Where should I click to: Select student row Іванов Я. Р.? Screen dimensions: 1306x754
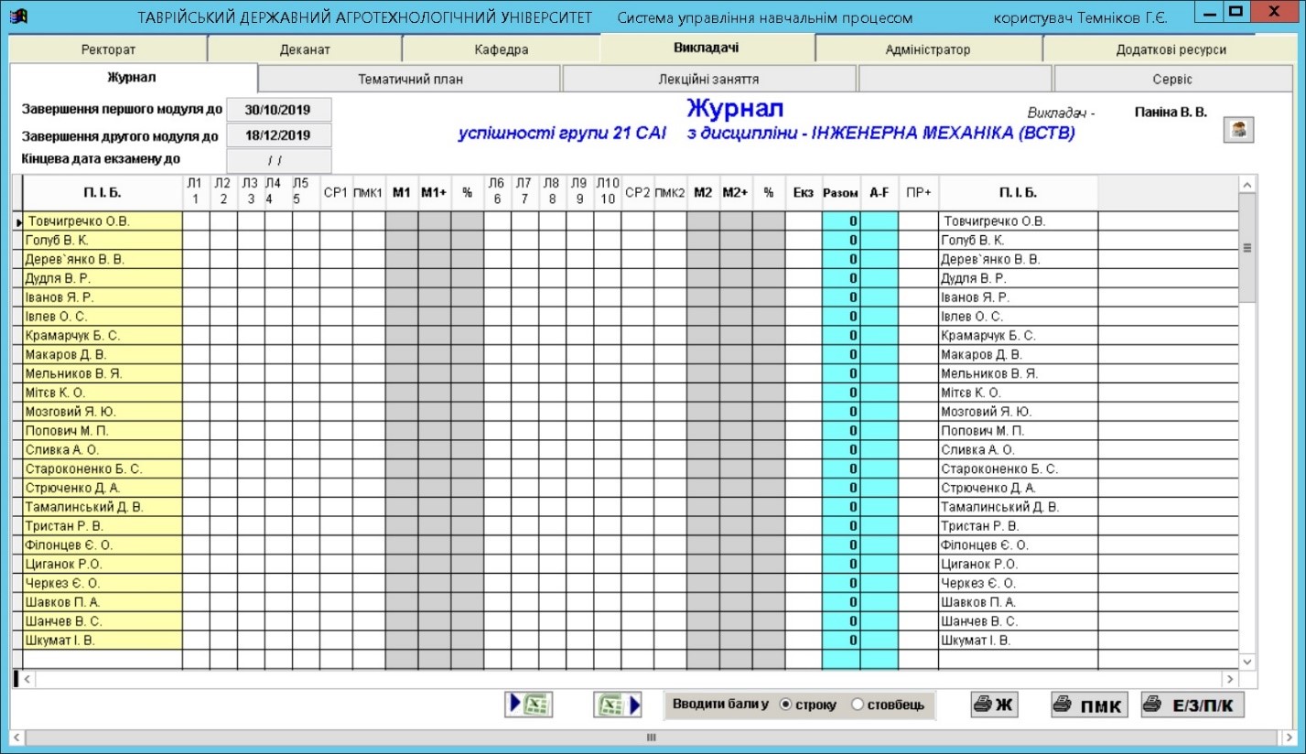101,297
